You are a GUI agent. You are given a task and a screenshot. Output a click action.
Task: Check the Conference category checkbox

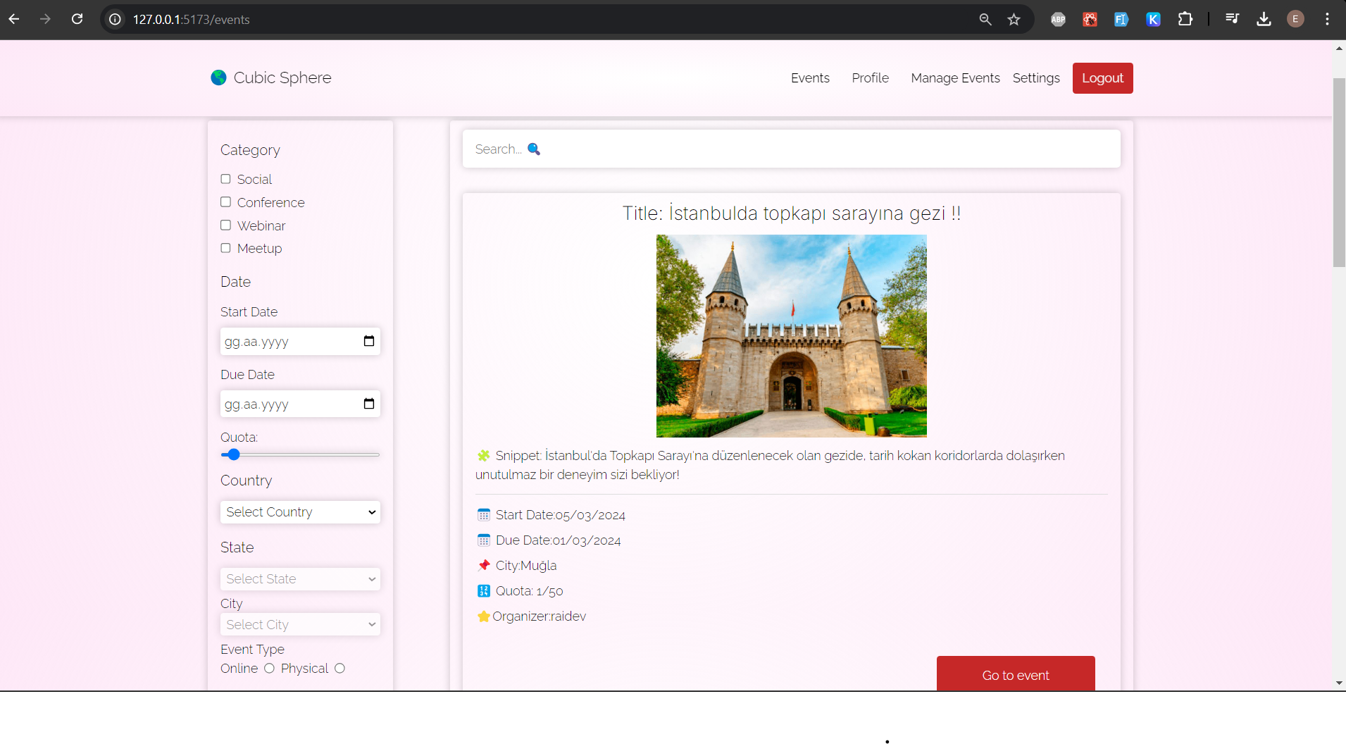[x=225, y=202]
